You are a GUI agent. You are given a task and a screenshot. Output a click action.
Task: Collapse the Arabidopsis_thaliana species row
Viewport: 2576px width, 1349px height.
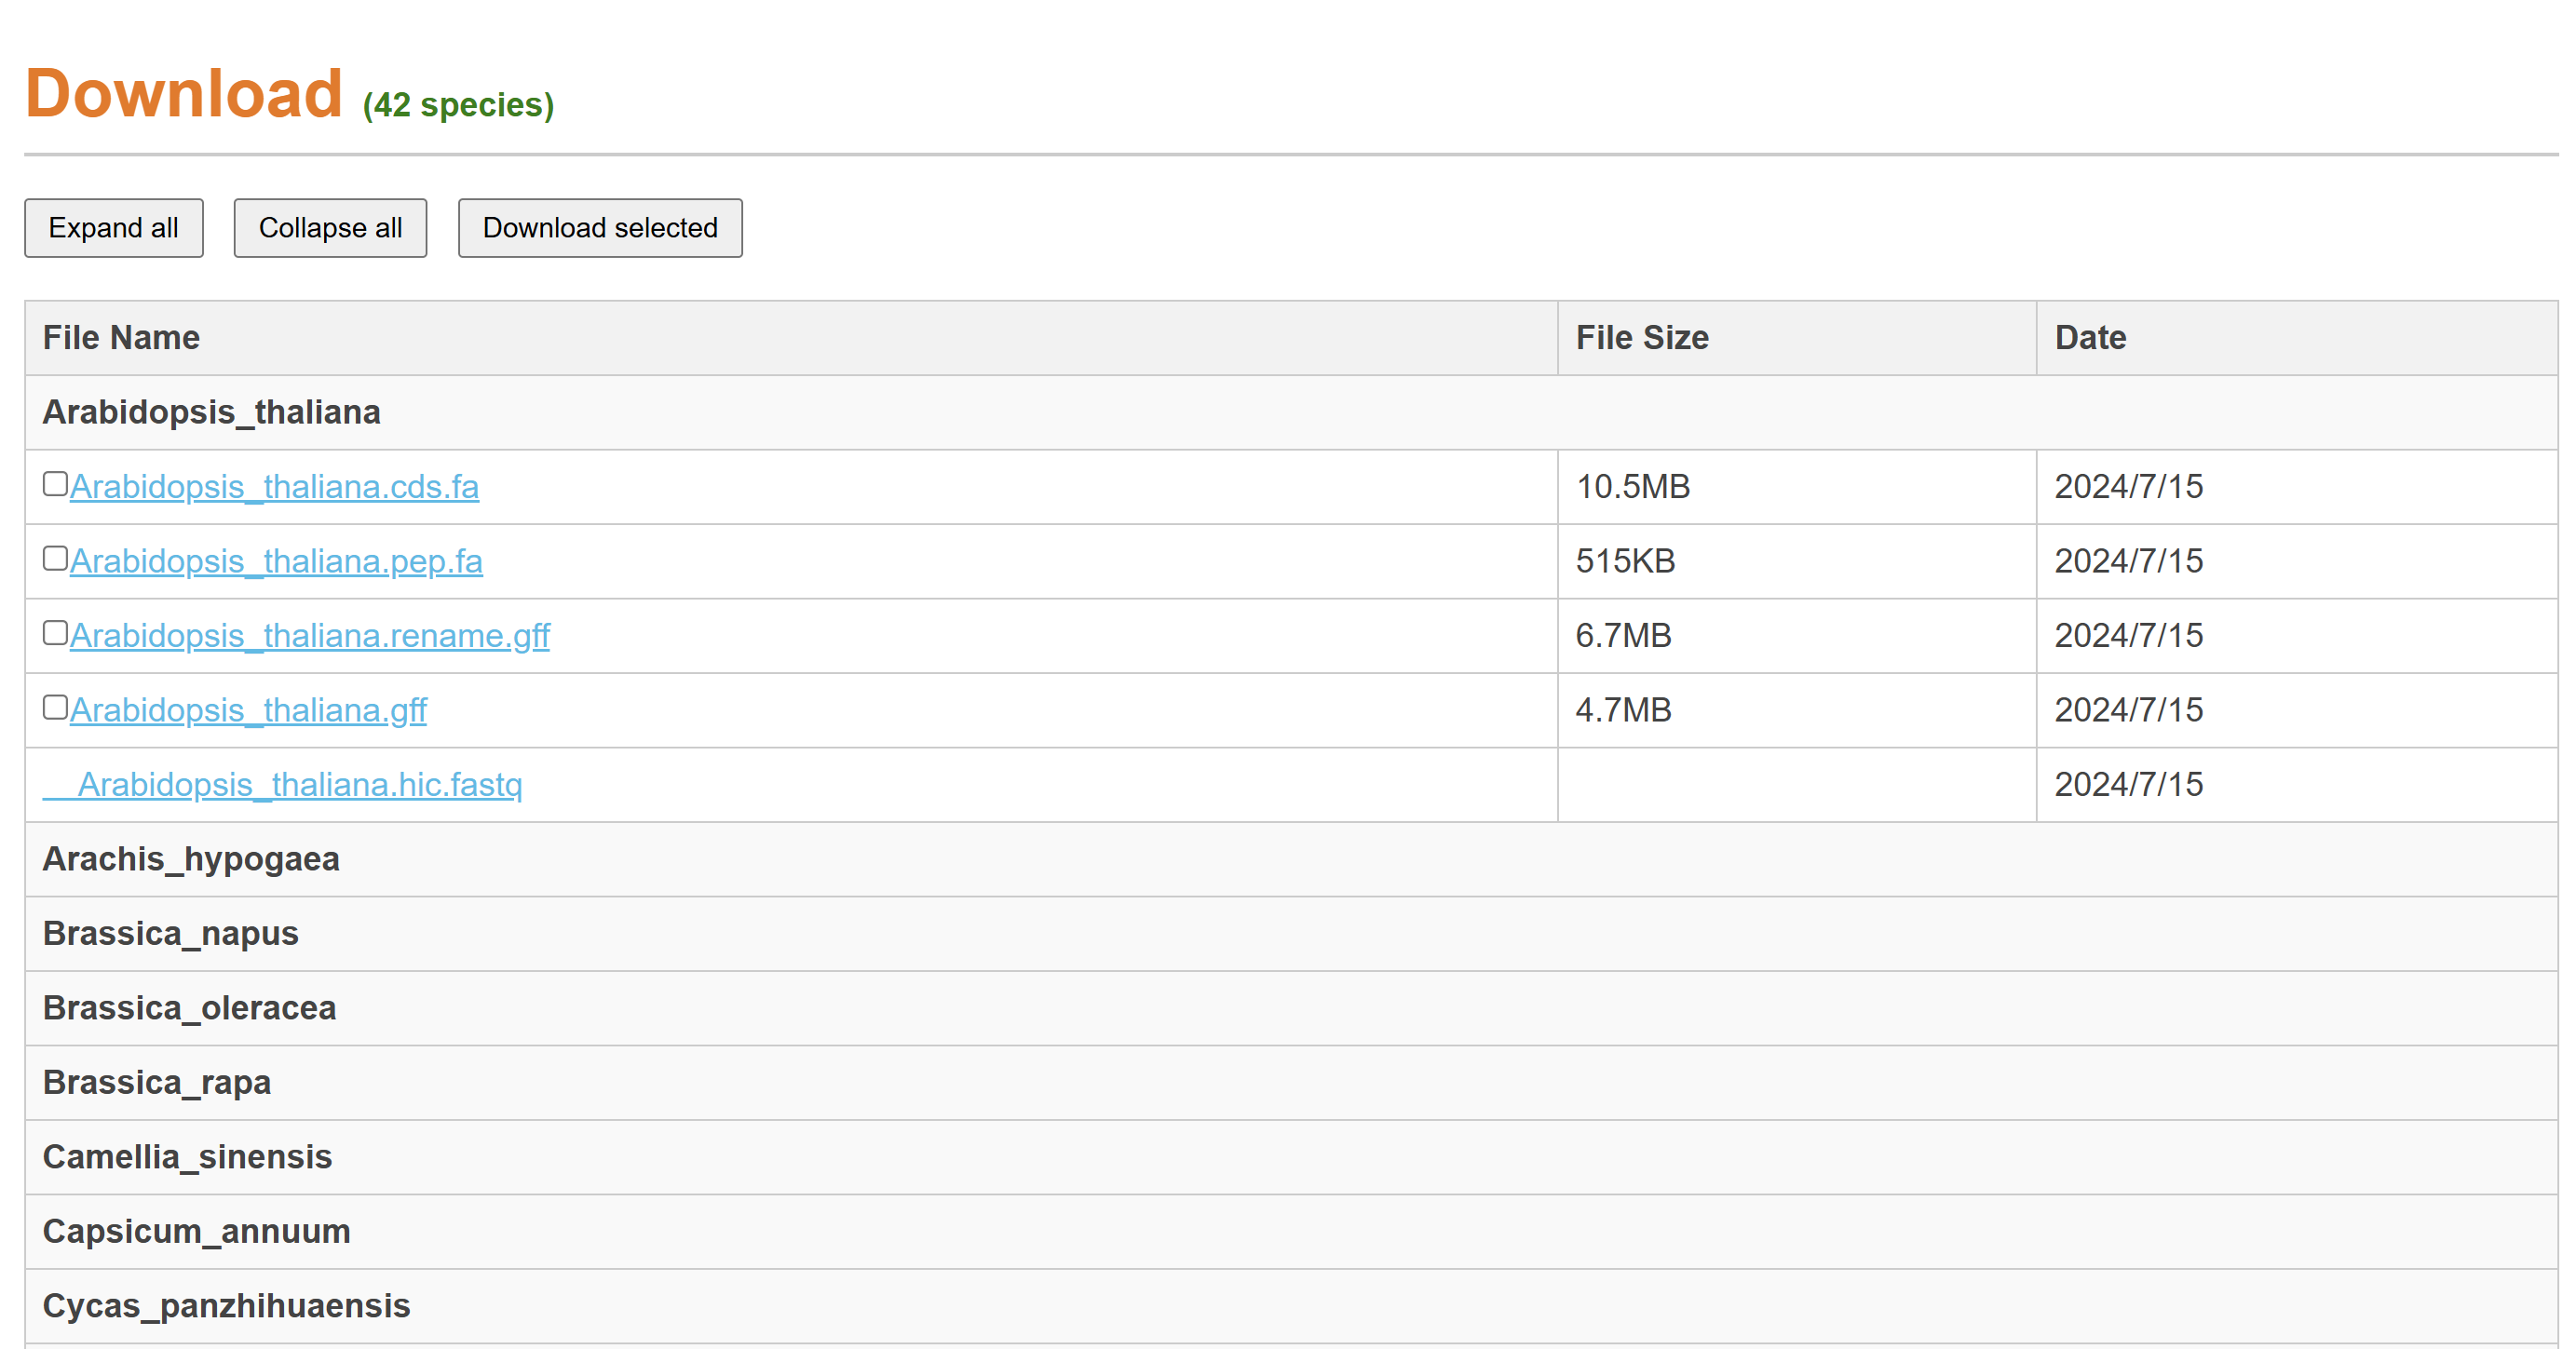211,412
